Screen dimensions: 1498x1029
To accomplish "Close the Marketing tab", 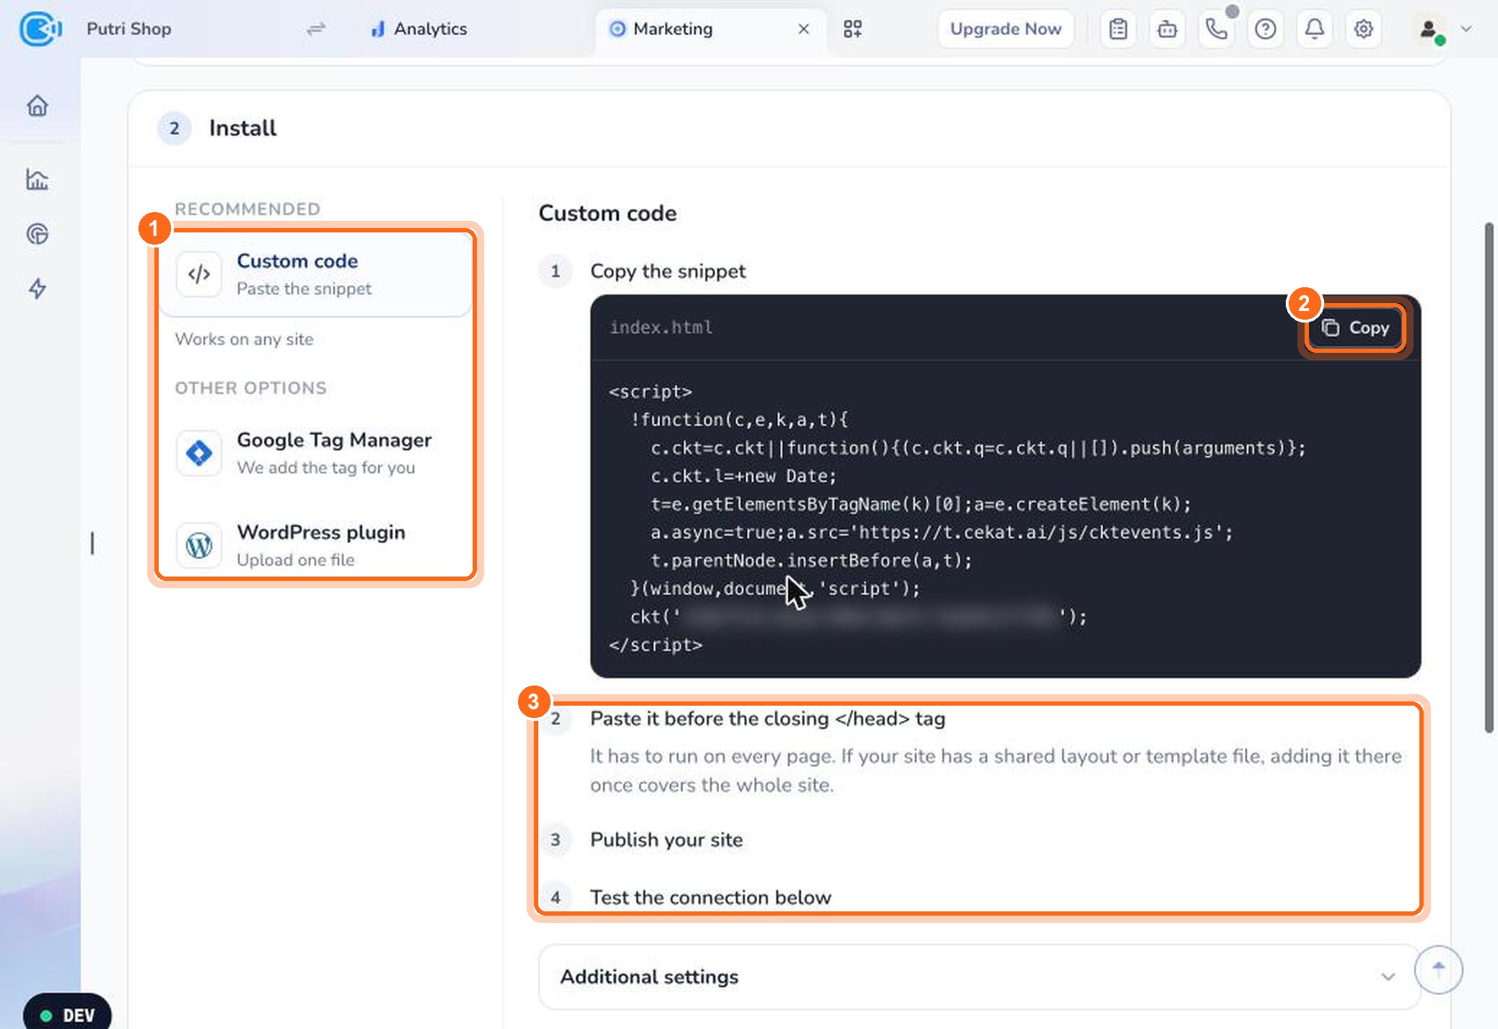I will (804, 29).
